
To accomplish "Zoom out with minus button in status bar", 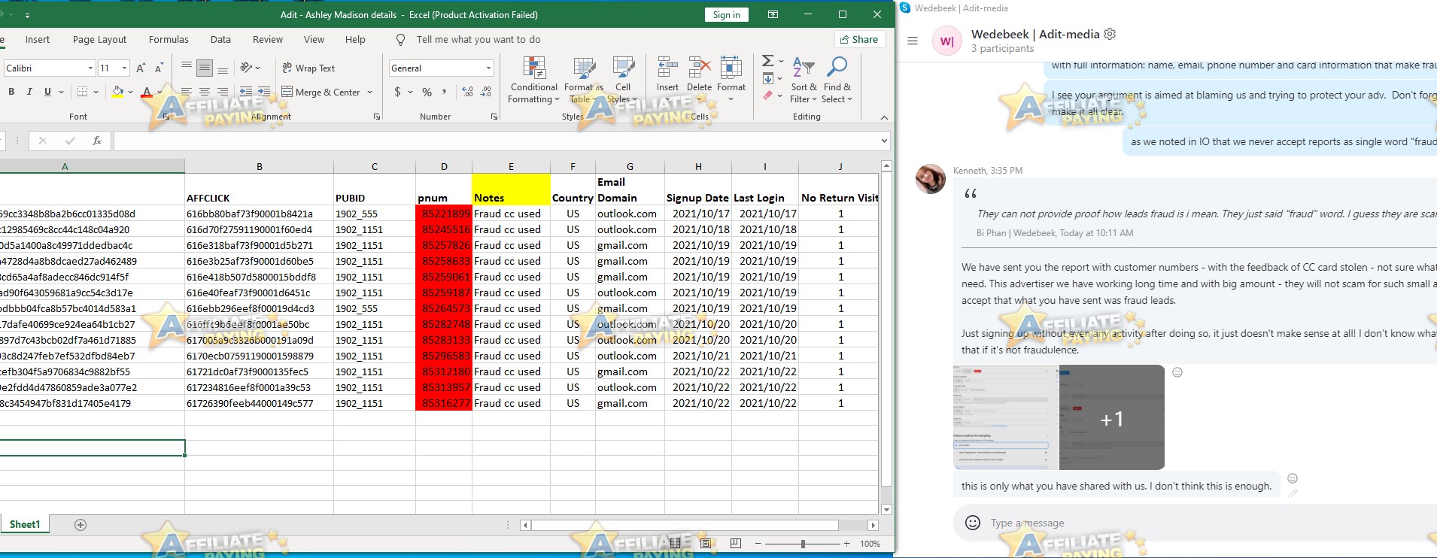I will pos(758,543).
